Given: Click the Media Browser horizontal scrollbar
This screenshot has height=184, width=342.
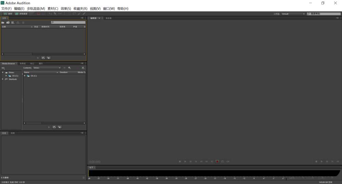Looking at the screenshot, I should pos(54,123).
